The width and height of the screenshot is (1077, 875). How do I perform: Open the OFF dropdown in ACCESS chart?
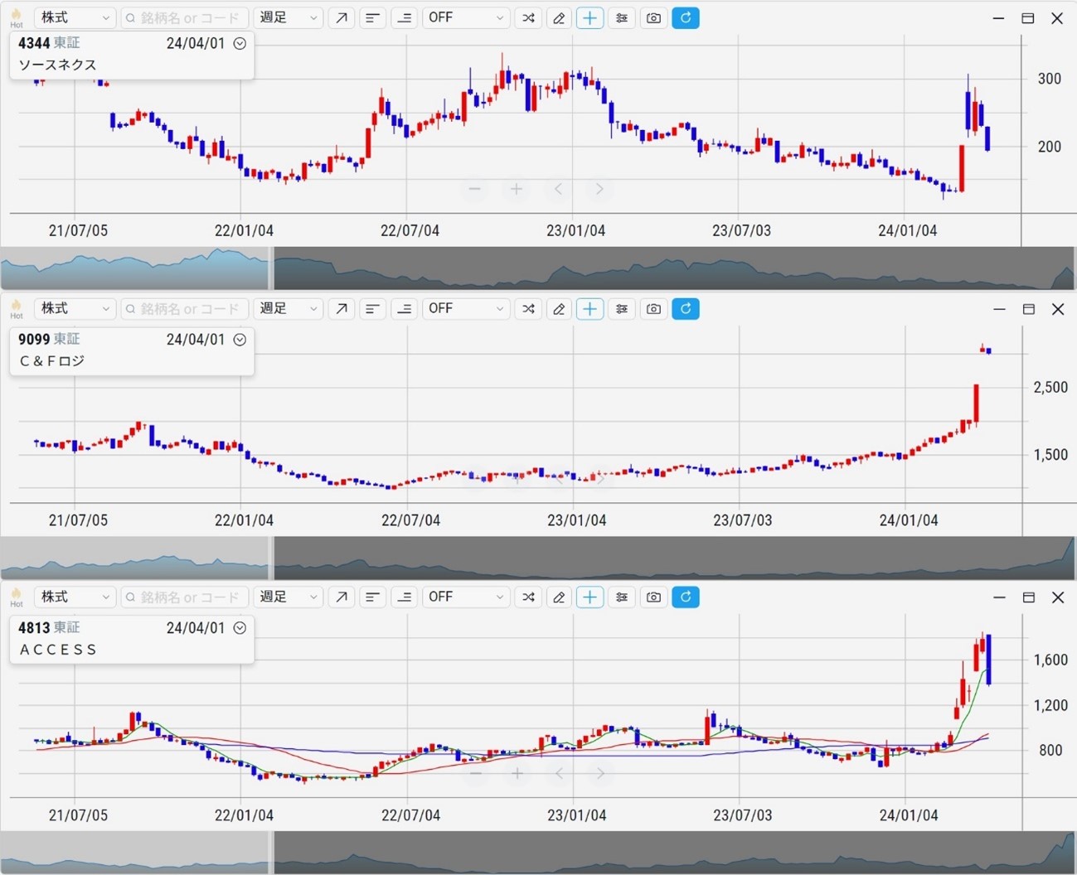[465, 597]
